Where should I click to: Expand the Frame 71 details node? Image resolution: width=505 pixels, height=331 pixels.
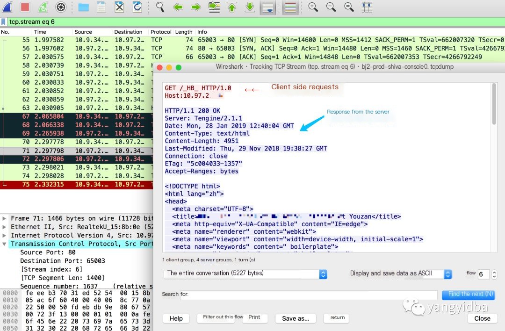pos(4,218)
